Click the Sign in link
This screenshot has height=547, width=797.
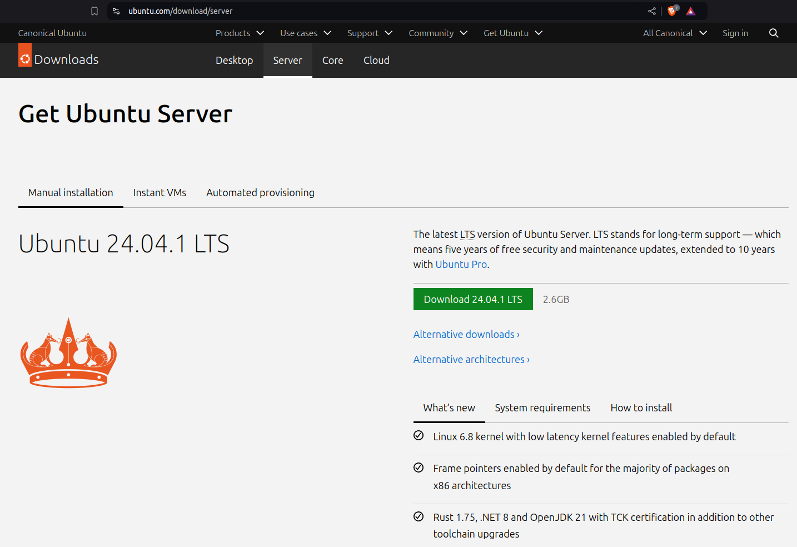coord(735,33)
